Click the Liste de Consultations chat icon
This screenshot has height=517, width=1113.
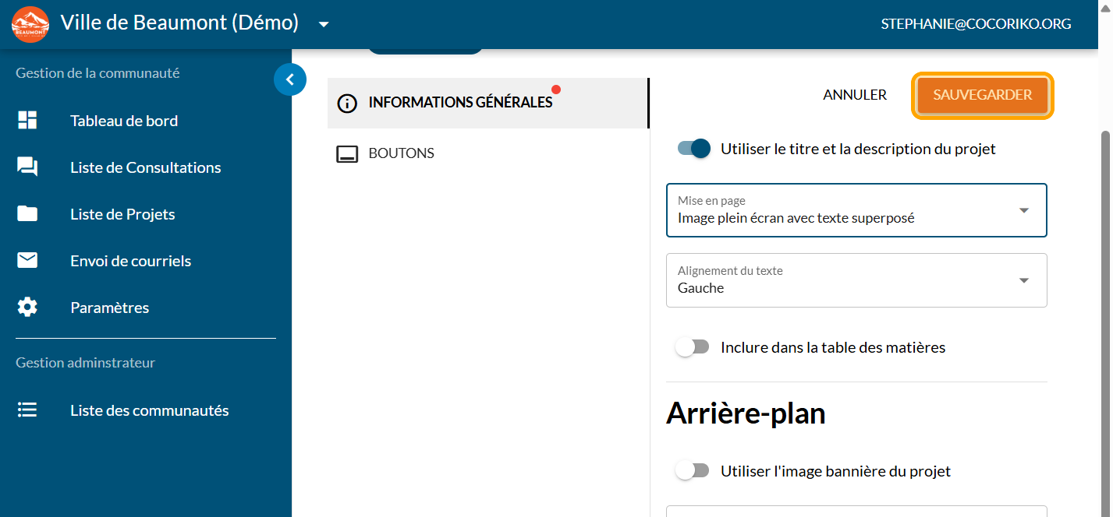click(27, 167)
